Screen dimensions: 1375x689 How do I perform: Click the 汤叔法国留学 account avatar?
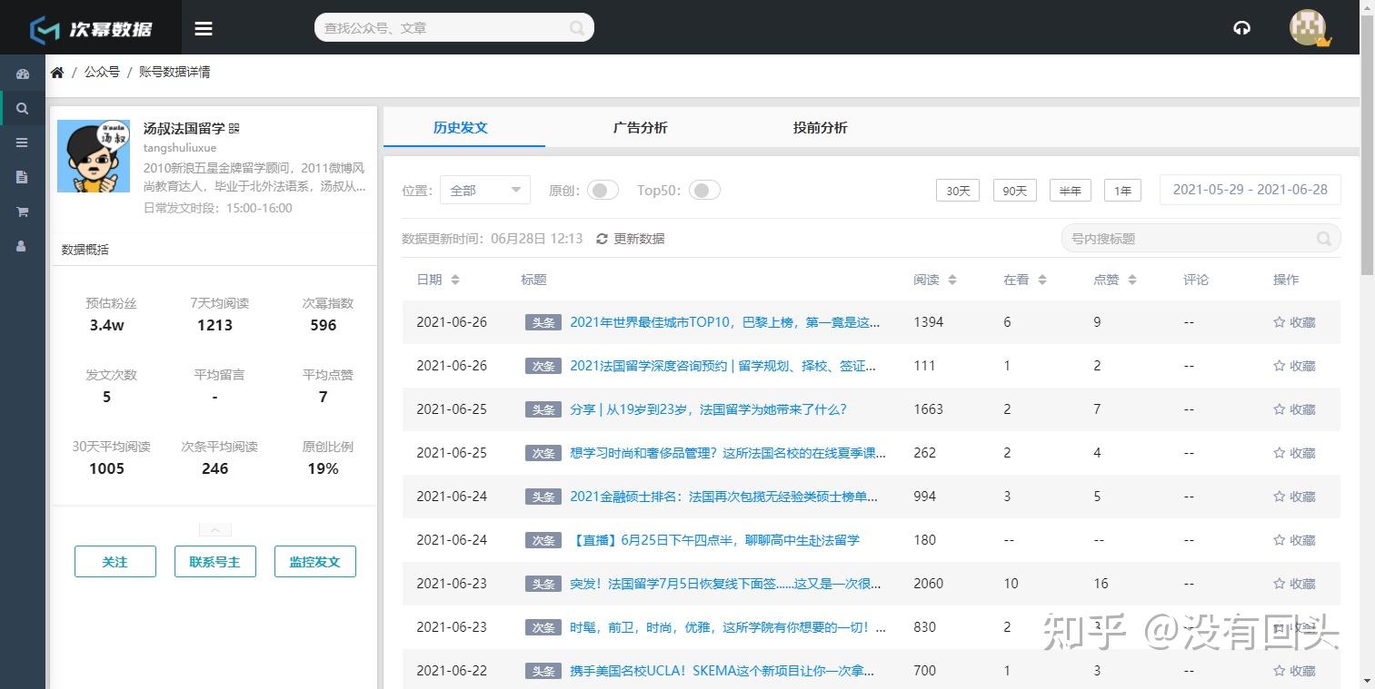coord(94,156)
